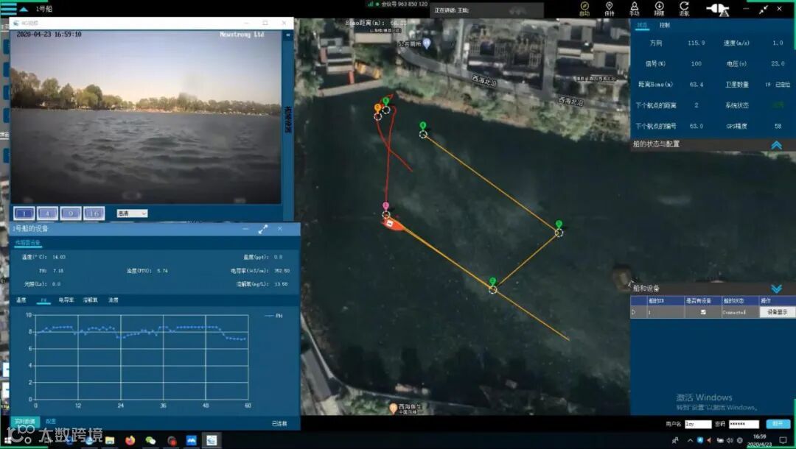Switch to 实时数据 bottom tab
The height and width of the screenshot is (449, 796).
(25, 422)
